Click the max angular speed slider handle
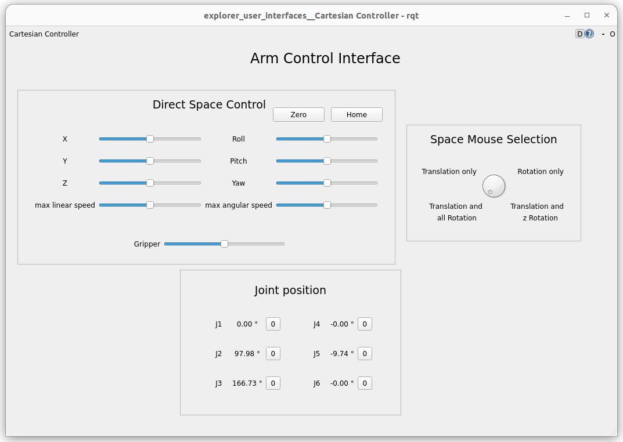623x442 pixels. [327, 205]
